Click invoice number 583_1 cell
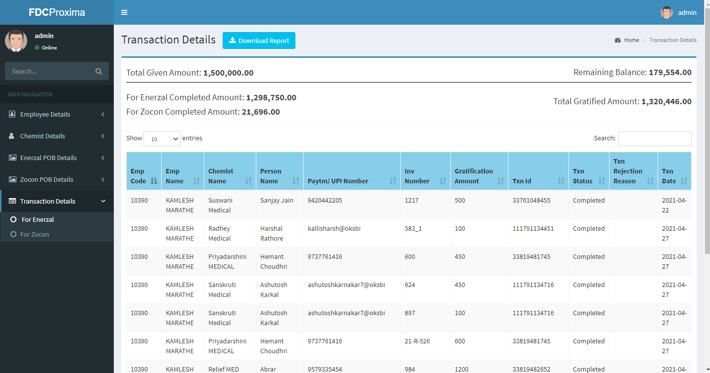The width and height of the screenshot is (710, 373). 426,233
